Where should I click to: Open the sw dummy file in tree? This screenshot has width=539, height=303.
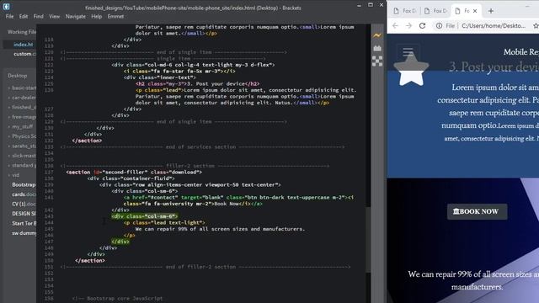point(24,233)
